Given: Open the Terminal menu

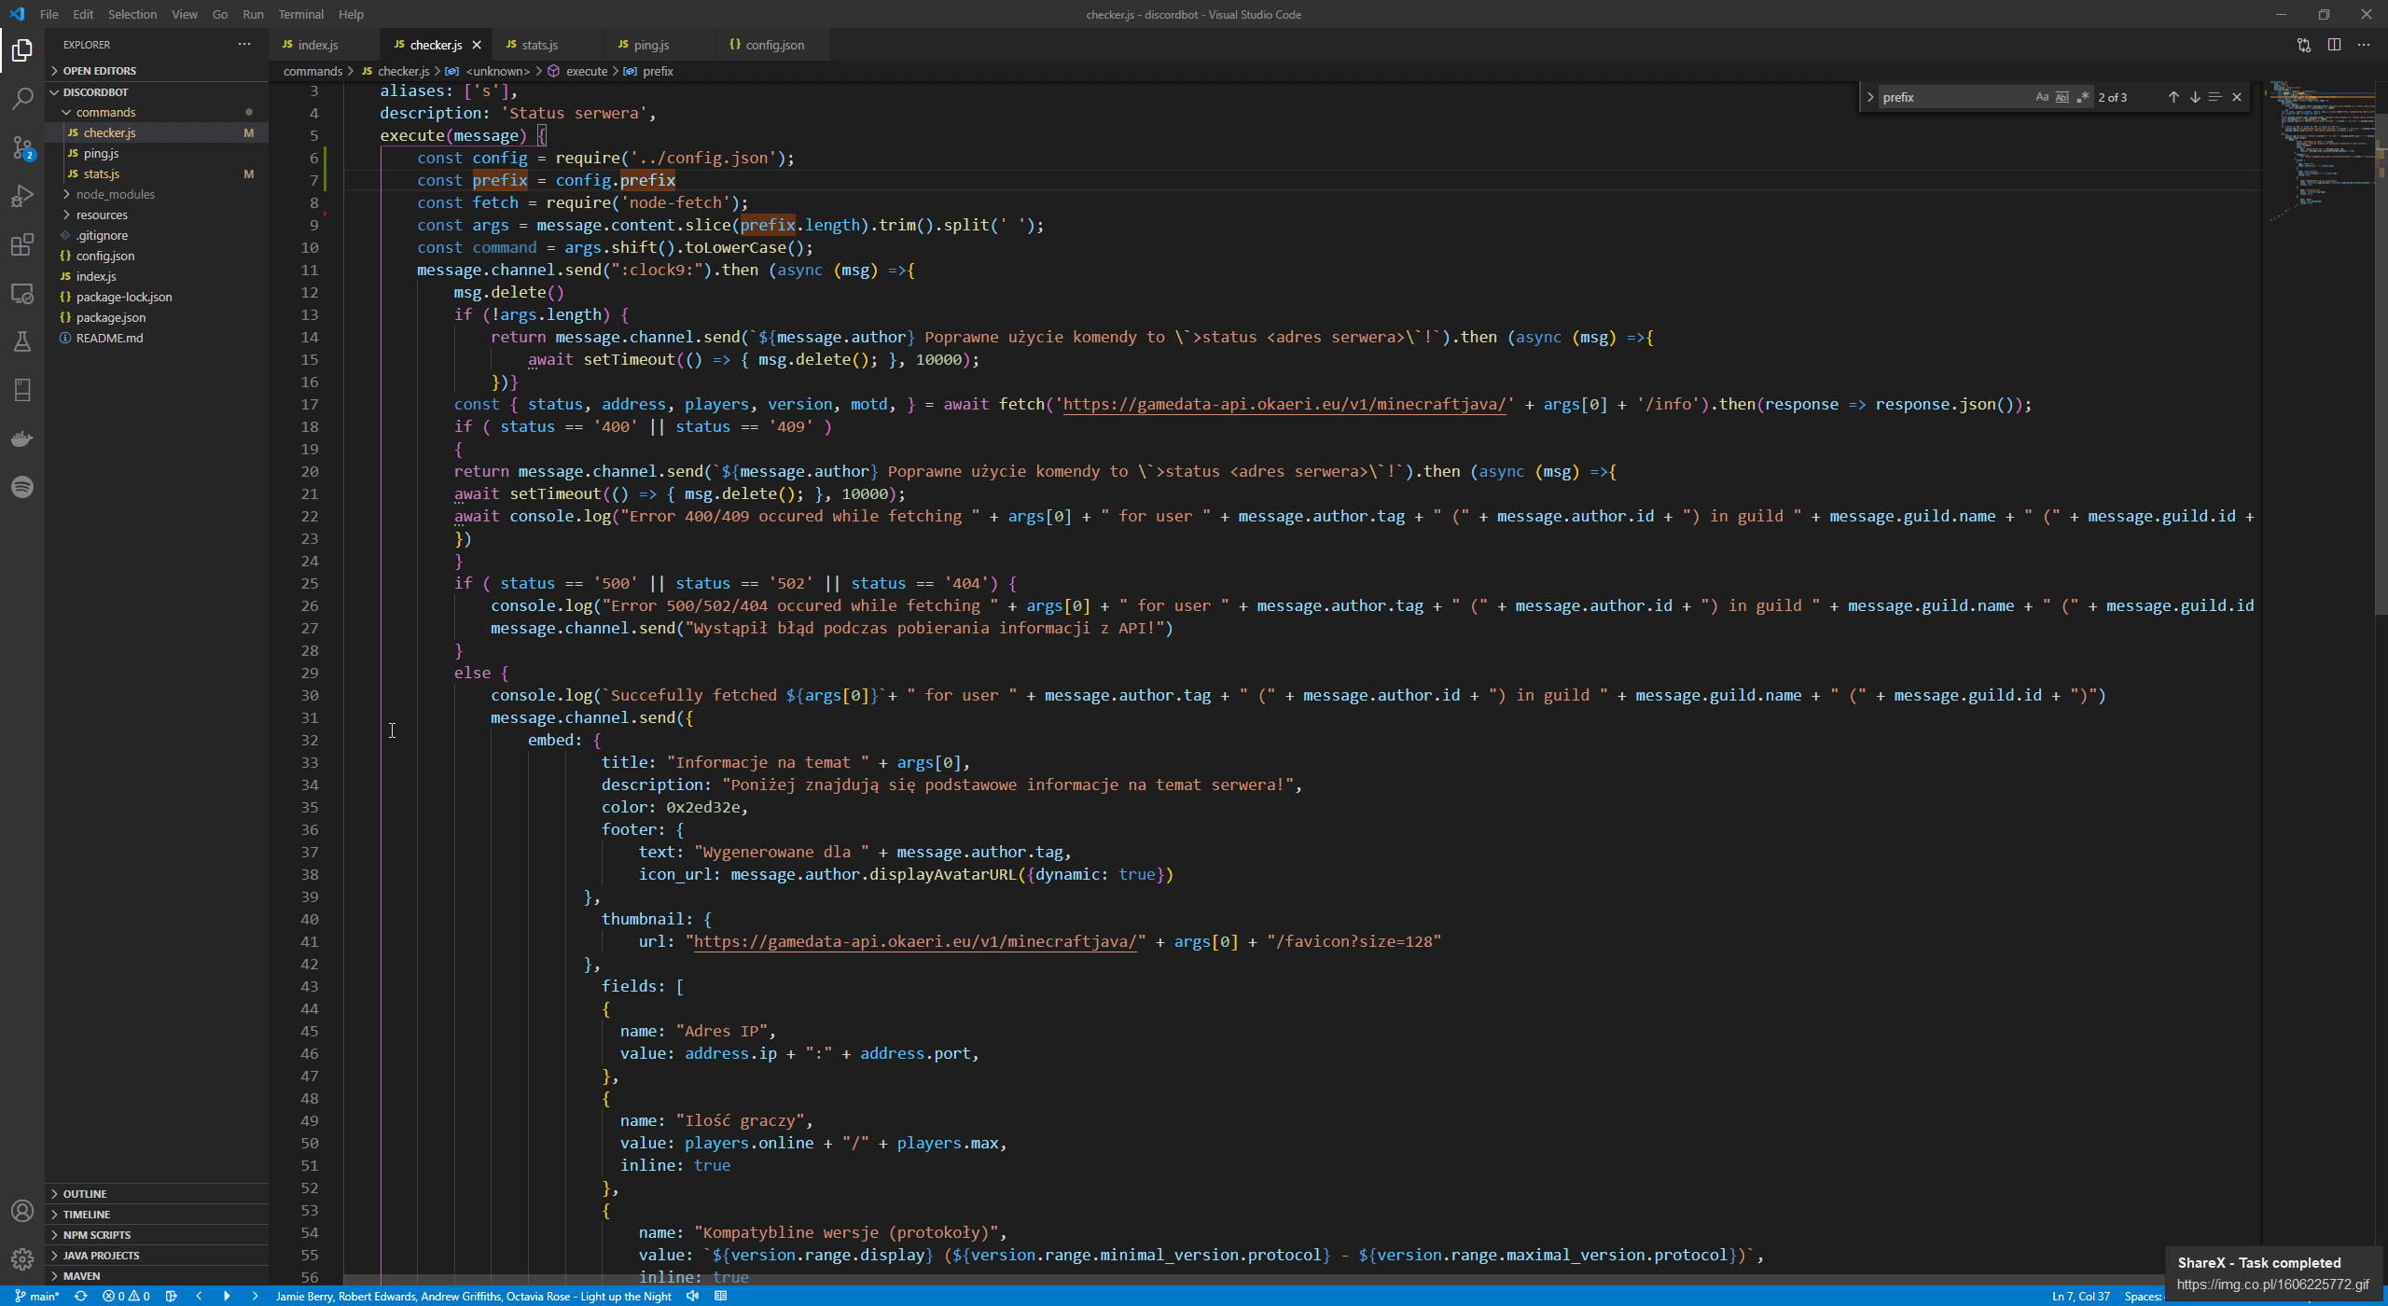Looking at the screenshot, I should [300, 14].
